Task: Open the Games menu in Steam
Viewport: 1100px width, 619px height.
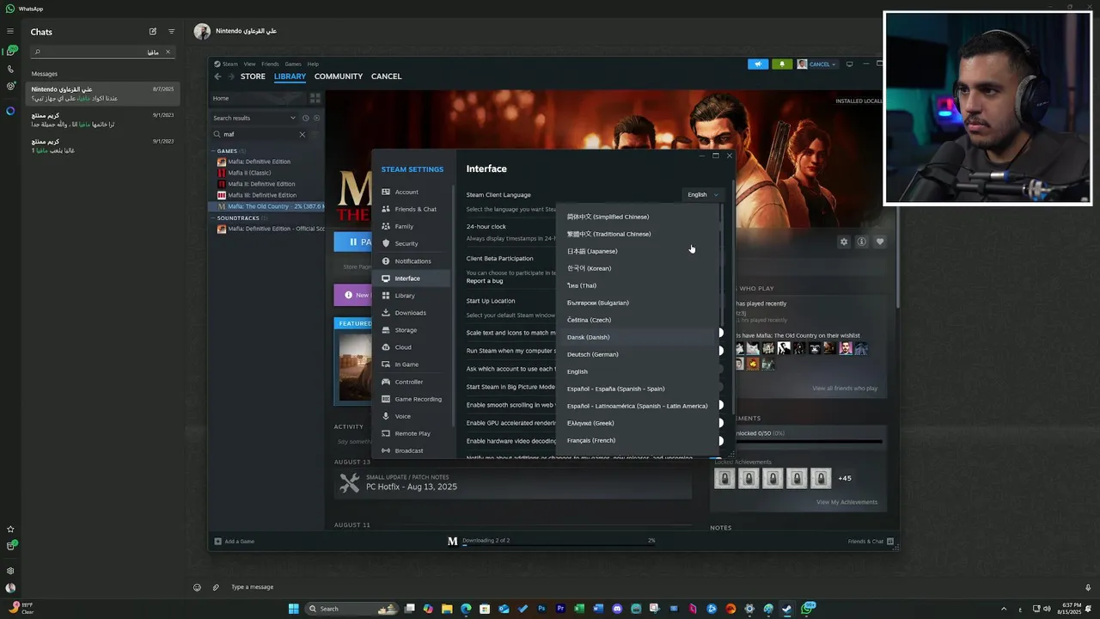Action: point(293,64)
